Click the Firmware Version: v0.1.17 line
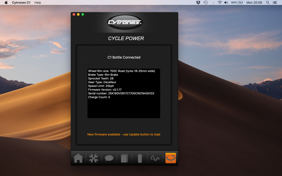This screenshot has height=176, width=282. click(105, 90)
